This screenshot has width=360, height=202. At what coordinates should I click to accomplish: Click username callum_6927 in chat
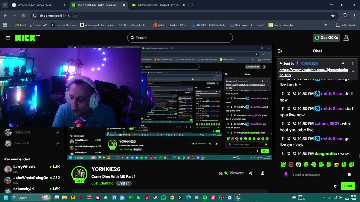pyautogui.click(x=327, y=124)
